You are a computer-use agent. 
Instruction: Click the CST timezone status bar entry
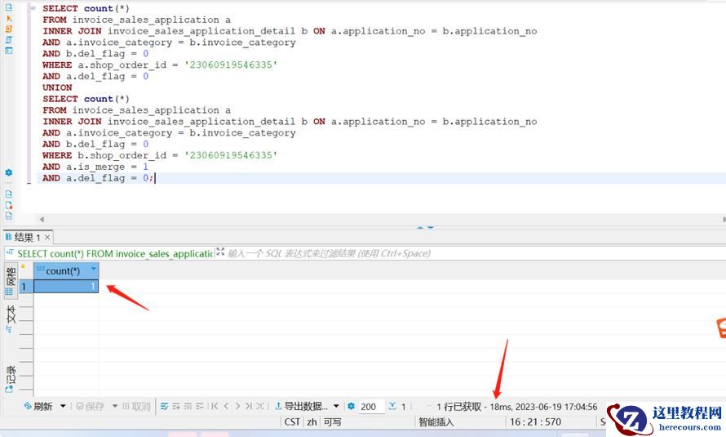[x=292, y=422]
